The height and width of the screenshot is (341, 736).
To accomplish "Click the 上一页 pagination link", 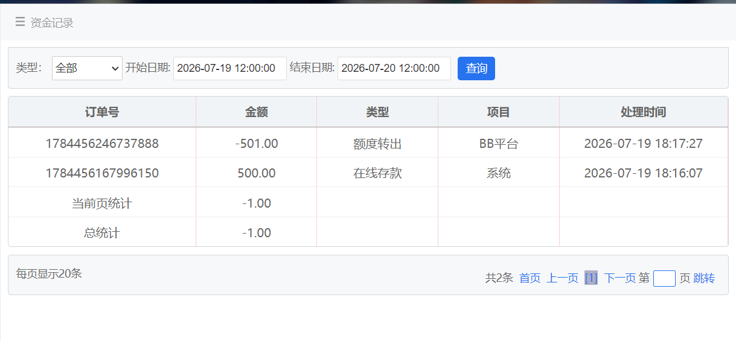I will tap(563, 278).
